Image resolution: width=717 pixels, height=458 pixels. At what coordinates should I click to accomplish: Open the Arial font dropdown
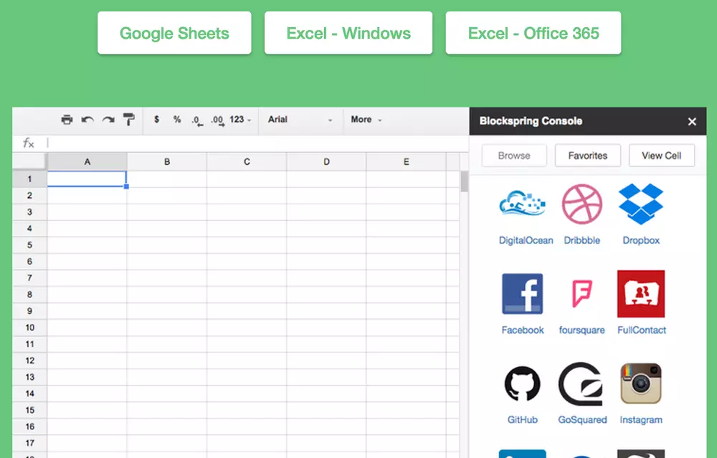click(300, 120)
